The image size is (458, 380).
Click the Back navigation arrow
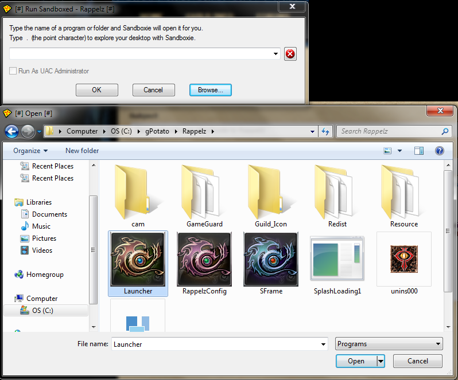(x=11, y=131)
